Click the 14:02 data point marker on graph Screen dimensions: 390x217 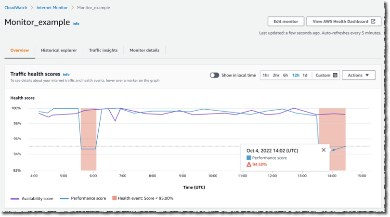tap(334, 150)
